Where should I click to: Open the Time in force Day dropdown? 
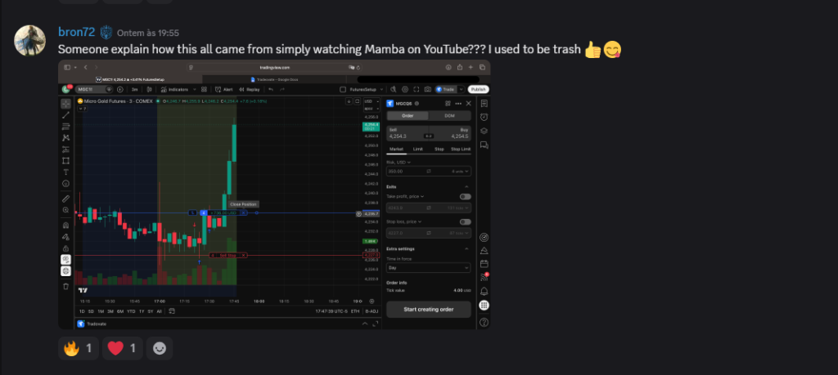(x=429, y=267)
